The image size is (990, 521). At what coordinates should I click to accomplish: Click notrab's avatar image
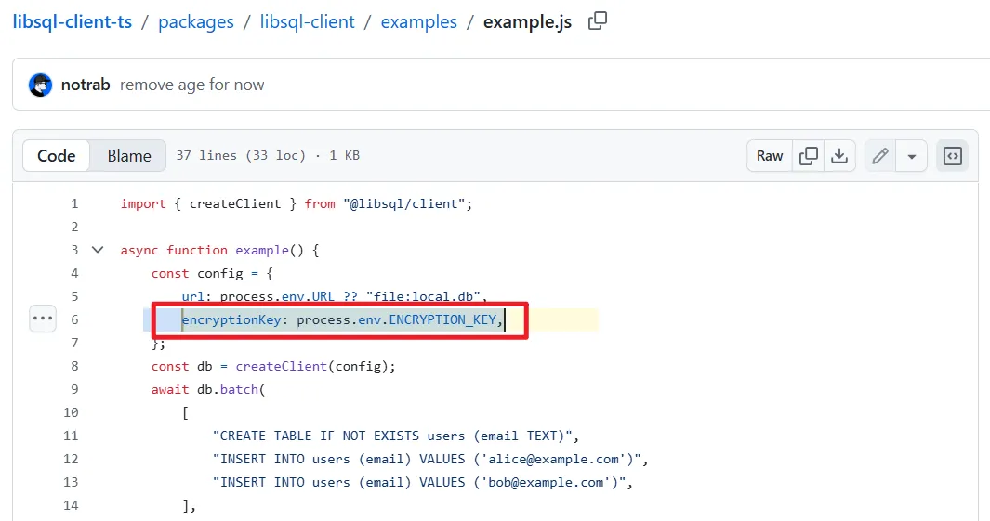(x=40, y=85)
